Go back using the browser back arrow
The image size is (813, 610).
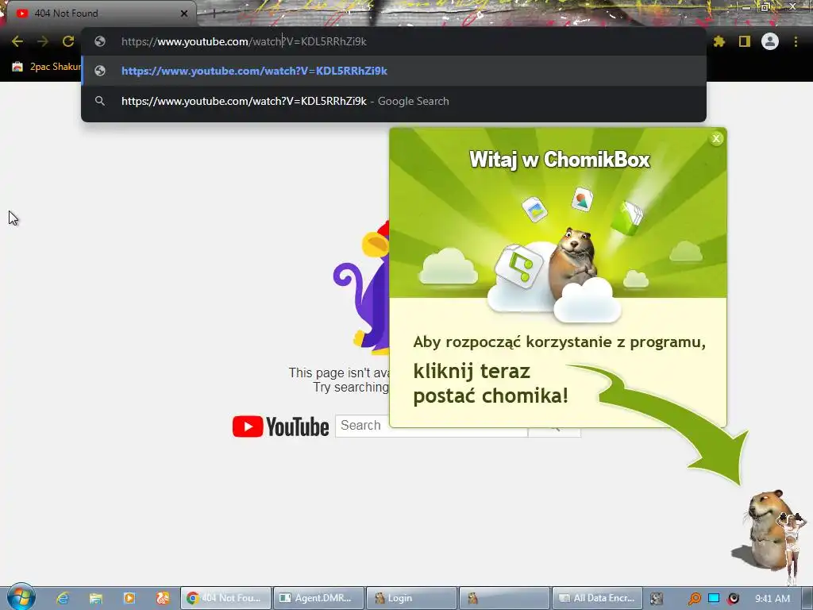point(17,41)
